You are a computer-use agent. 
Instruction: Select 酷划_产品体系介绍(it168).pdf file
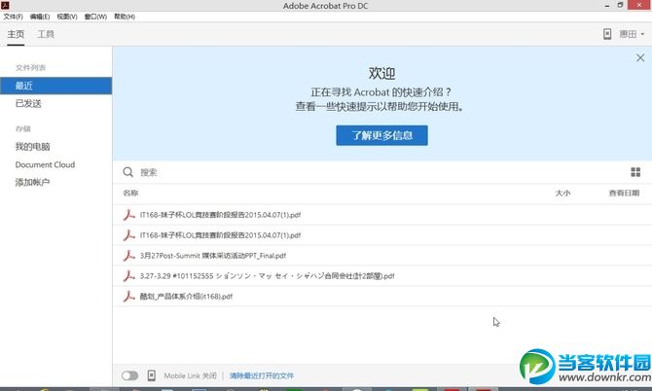(382, 297)
